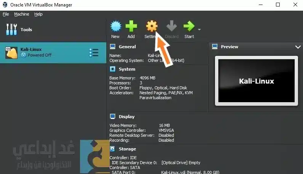Click the Controller: IDE text
The height and width of the screenshot is (174, 303).
(123, 158)
